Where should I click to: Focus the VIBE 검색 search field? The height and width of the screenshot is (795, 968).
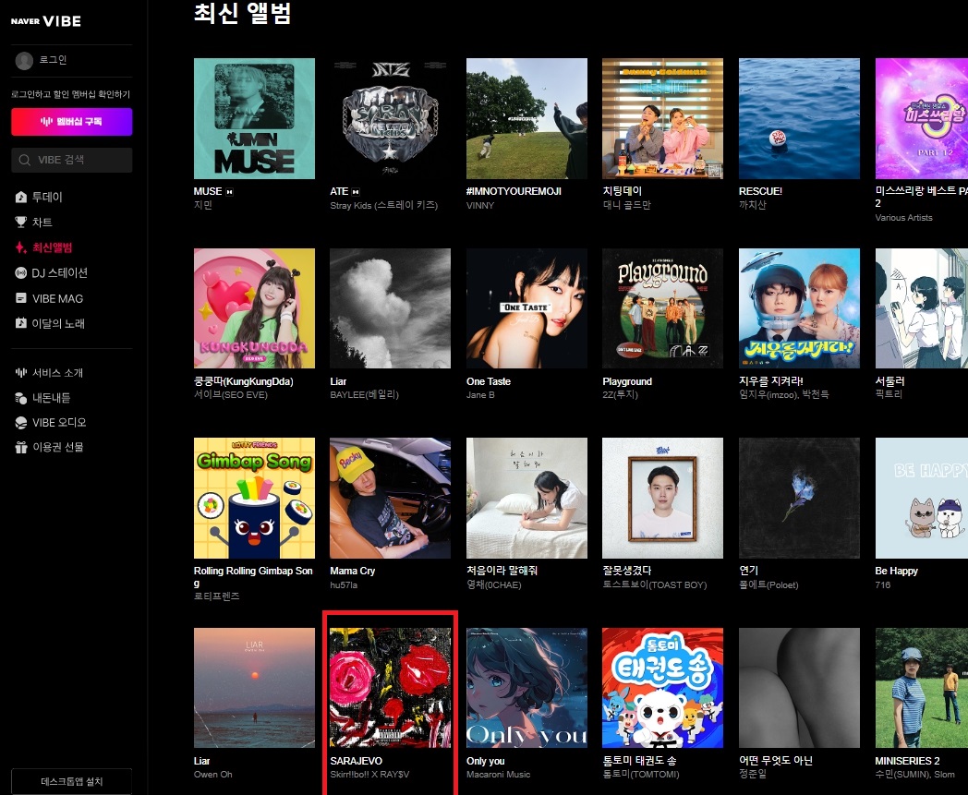point(72,160)
